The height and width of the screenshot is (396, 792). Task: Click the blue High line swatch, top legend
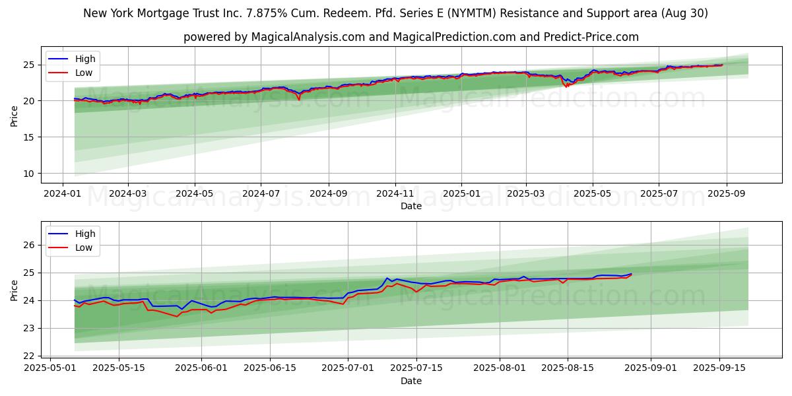pyautogui.click(x=59, y=59)
